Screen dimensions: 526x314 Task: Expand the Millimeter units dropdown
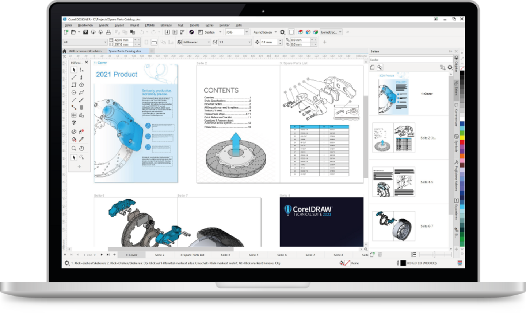point(209,42)
